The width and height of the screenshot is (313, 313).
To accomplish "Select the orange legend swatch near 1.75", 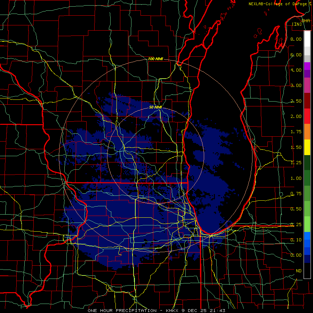I will click(307, 132).
